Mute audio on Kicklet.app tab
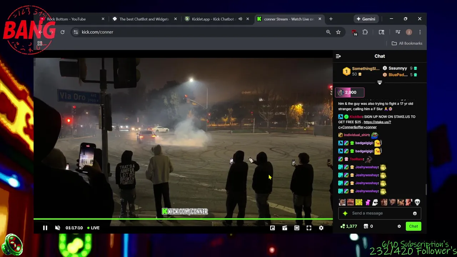The width and height of the screenshot is (457, 257). 240,19
